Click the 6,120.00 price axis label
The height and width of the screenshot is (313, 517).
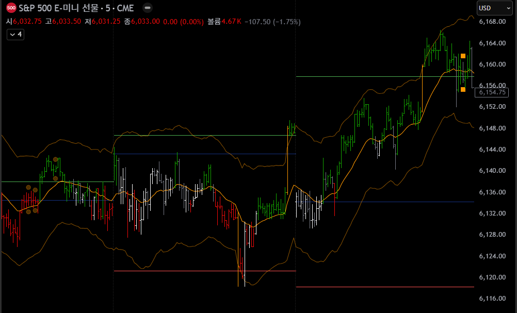click(492, 277)
